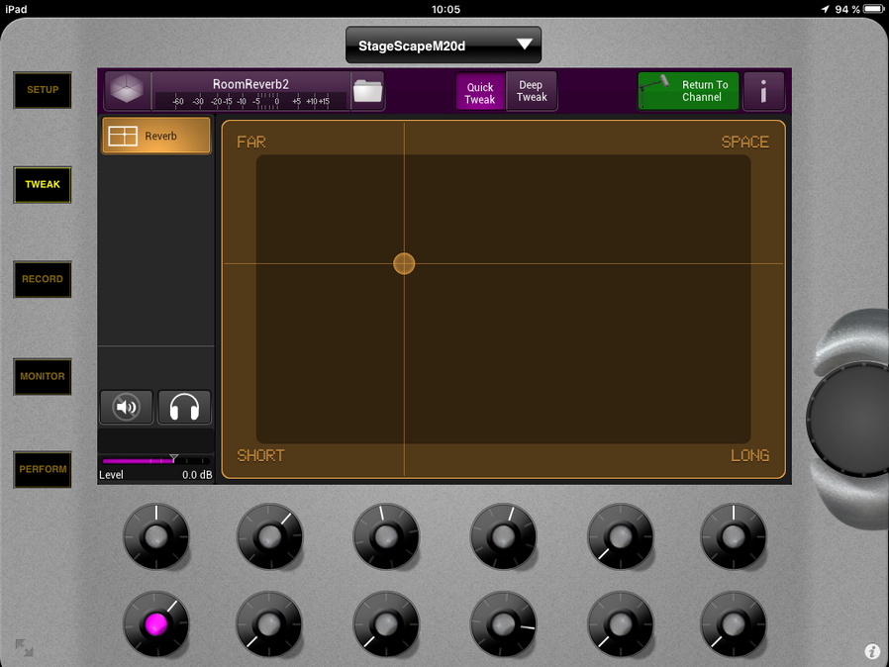Open the RECORD mode
The image size is (889, 667).
click(43, 279)
